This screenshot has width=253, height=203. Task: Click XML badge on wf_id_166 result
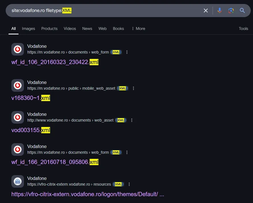(116, 152)
